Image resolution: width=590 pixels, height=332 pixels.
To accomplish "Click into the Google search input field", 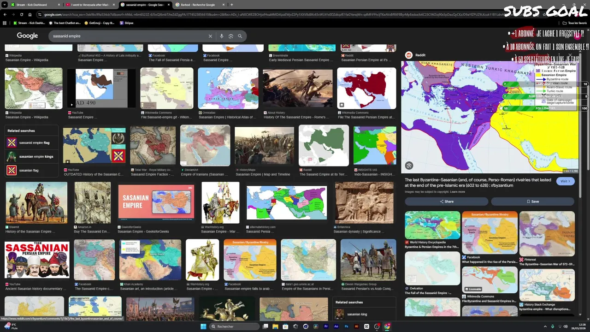I will click(129, 36).
